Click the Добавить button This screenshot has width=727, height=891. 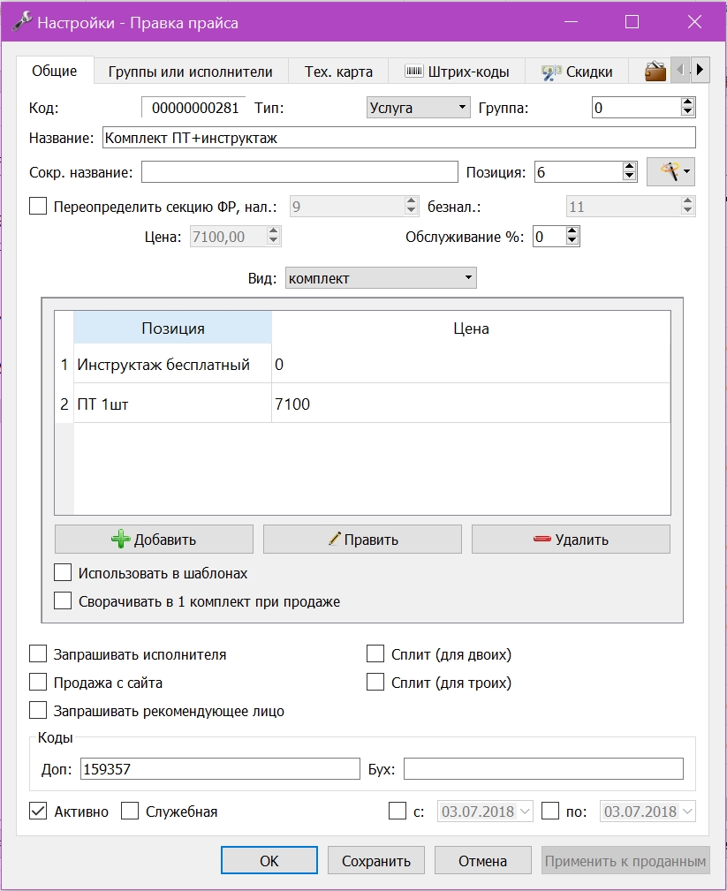click(x=154, y=540)
